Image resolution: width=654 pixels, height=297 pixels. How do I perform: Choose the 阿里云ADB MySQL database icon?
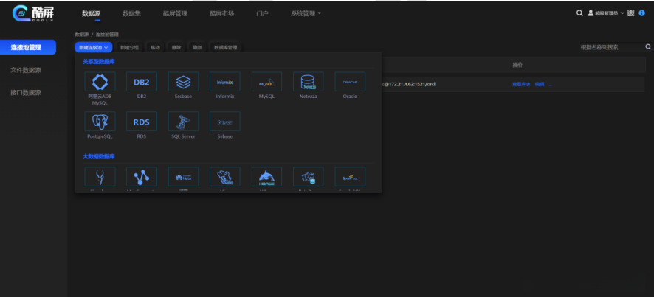(100, 82)
